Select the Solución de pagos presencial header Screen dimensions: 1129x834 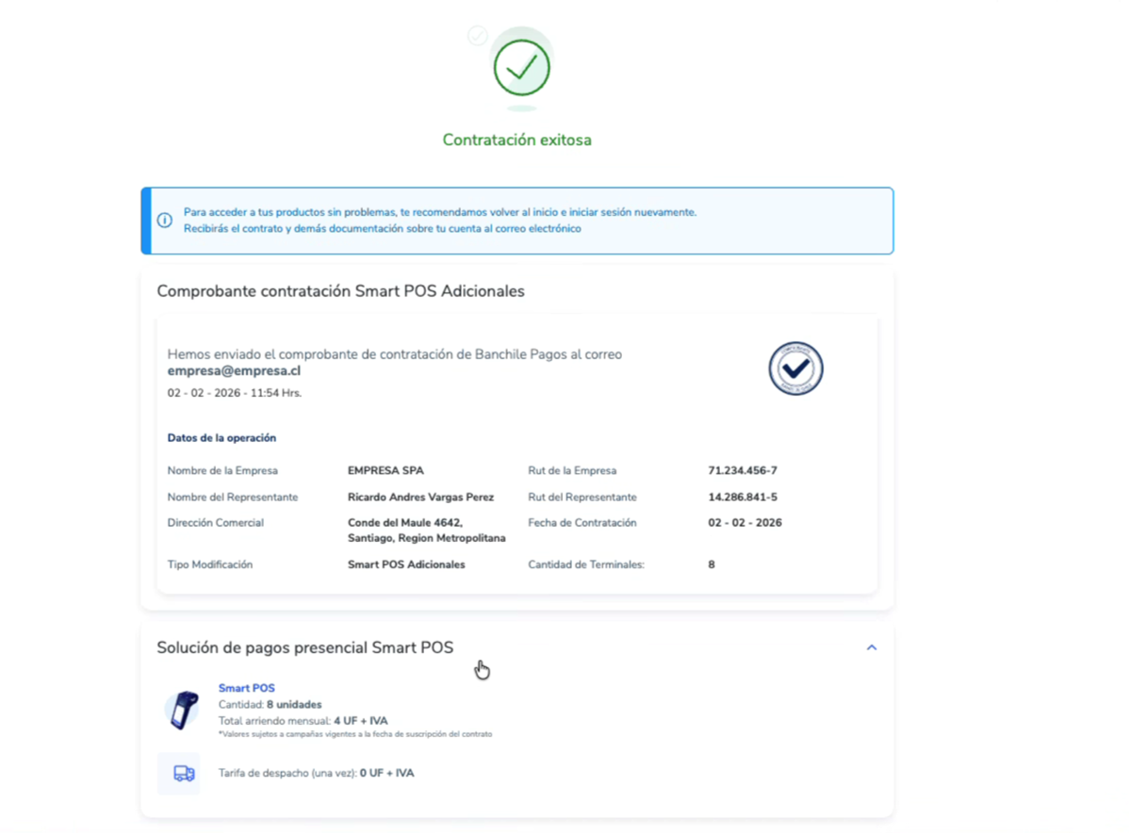click(x=304, y=647)
